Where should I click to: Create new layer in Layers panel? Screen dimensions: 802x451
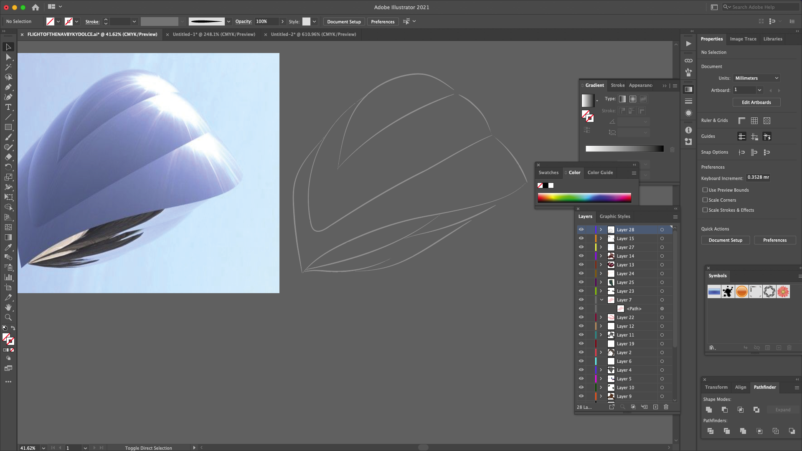655,407
